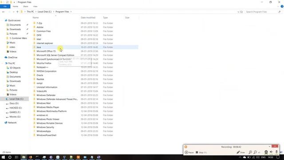The height and width of the screenshot is (160, 284).
Task: Click the search magnifier icon
Action: 280,12
